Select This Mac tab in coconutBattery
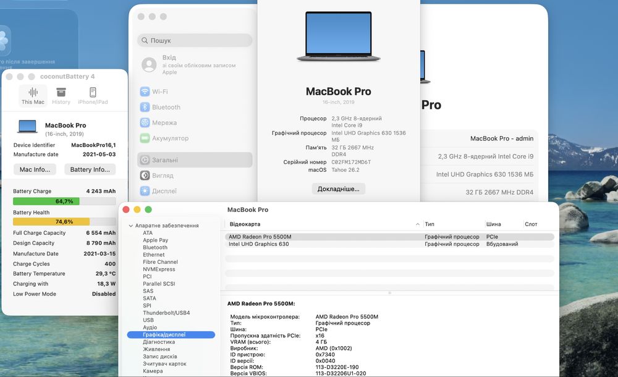Viewport: 618px width, 377px height. pos(33,96)
